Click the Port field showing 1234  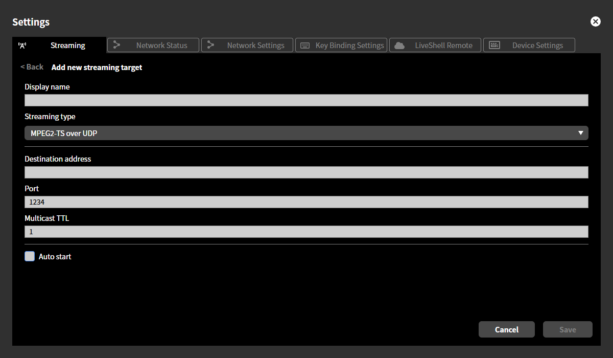(x=306, y=202)
